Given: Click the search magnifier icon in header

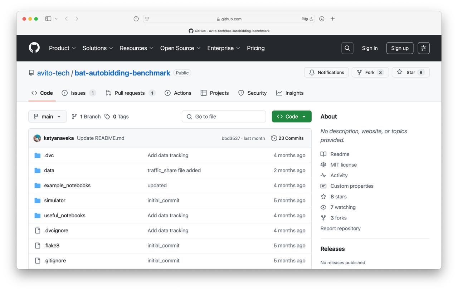Looking at the screenshot, I should coord(347,48).
